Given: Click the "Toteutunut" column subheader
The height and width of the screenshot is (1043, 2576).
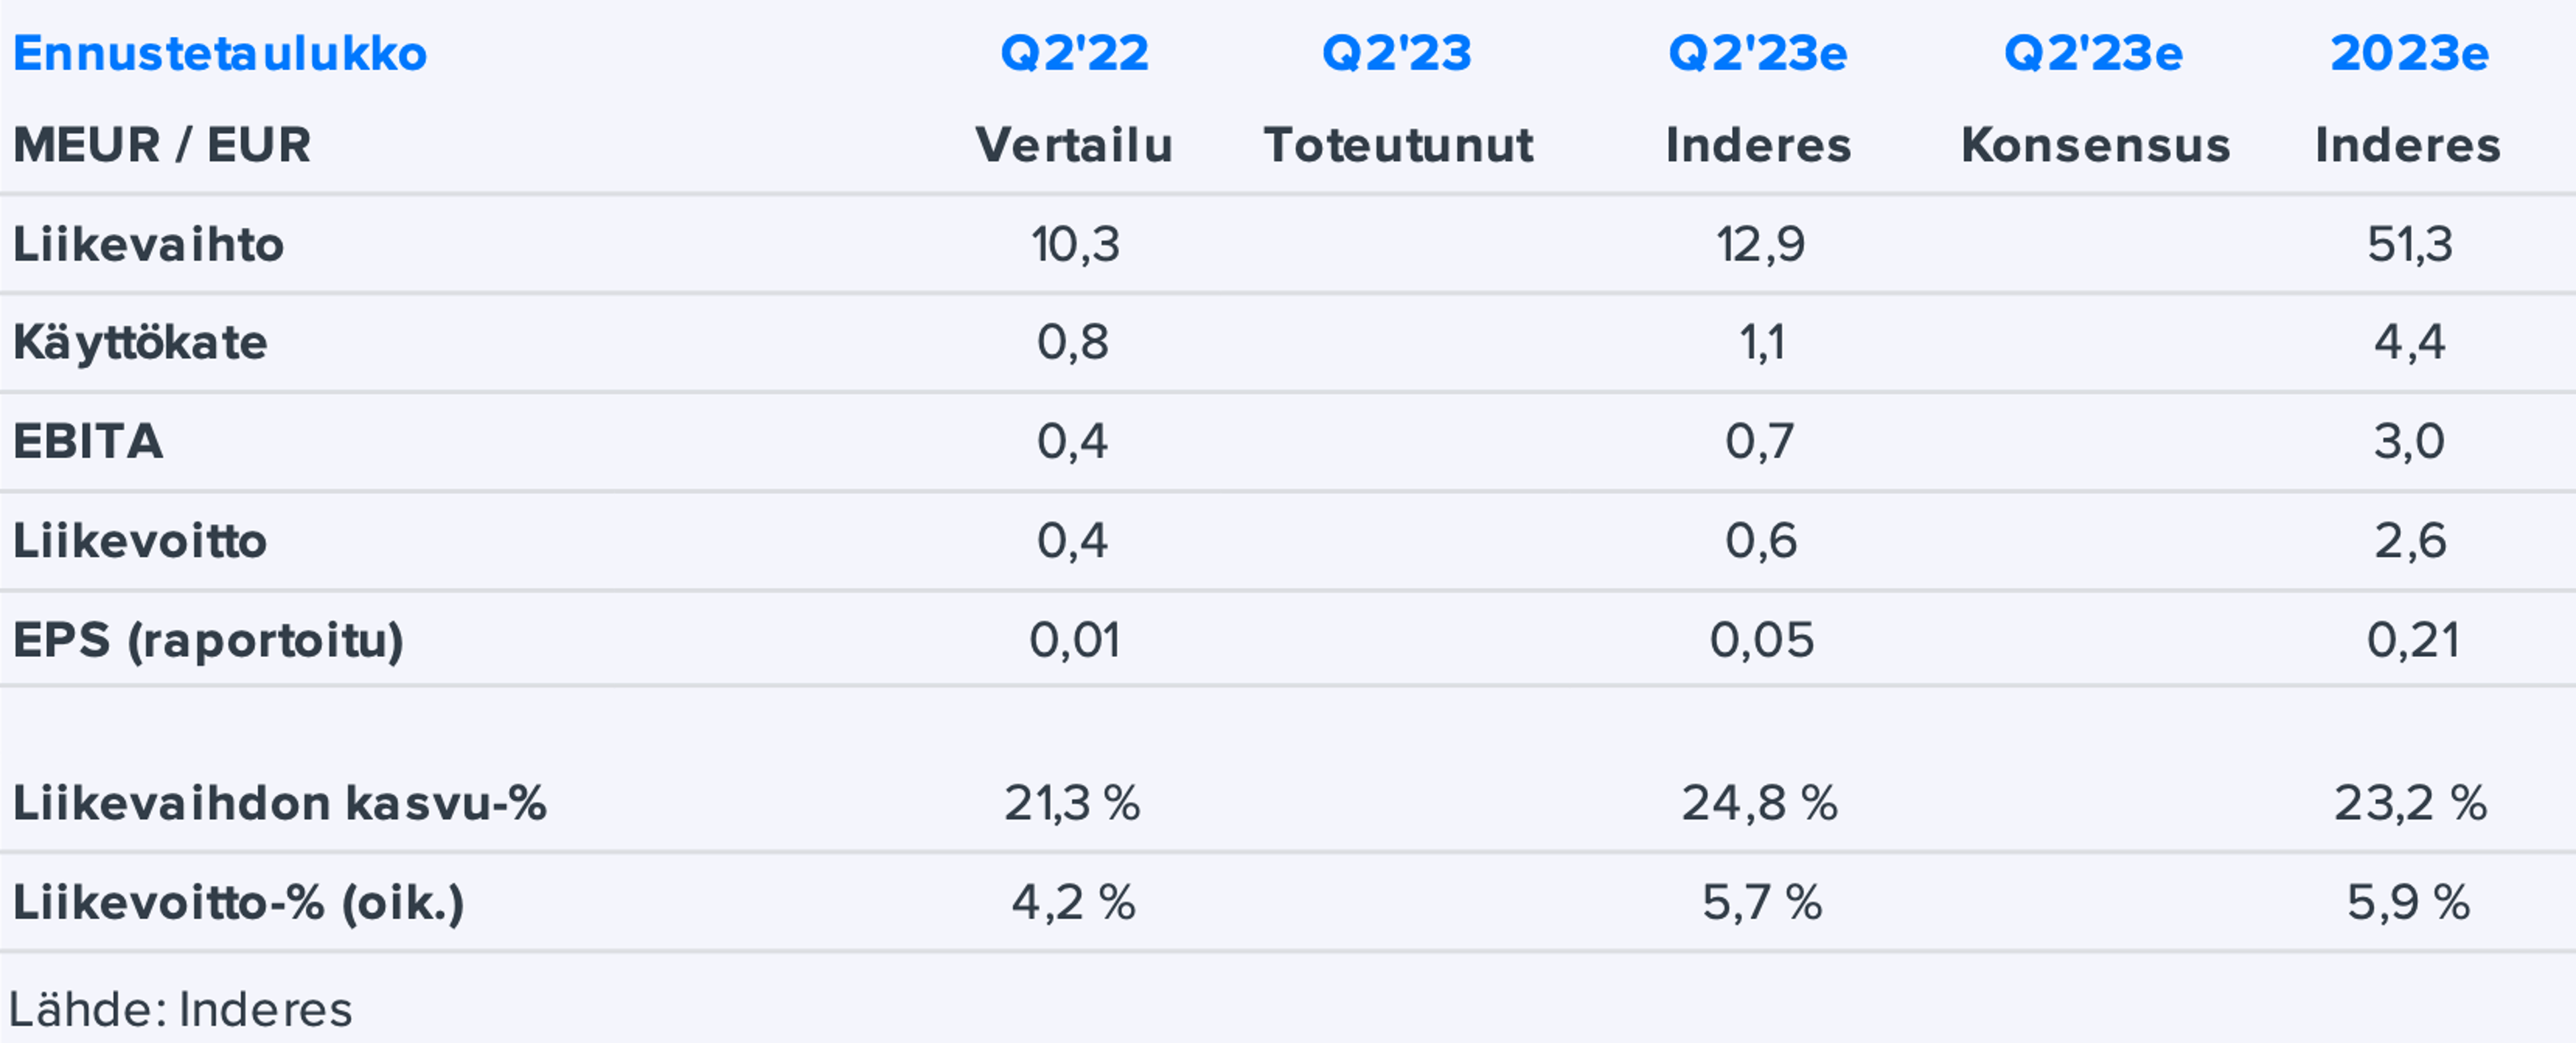Looking at the screenshot, I should coord(1397,146).
